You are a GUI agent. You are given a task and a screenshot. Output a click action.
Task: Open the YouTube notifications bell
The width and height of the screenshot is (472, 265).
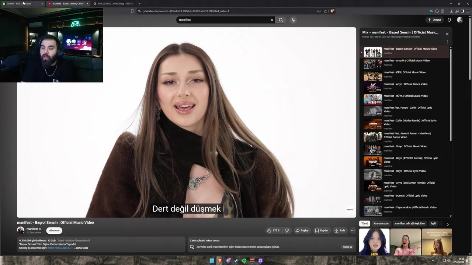point(449,20)
